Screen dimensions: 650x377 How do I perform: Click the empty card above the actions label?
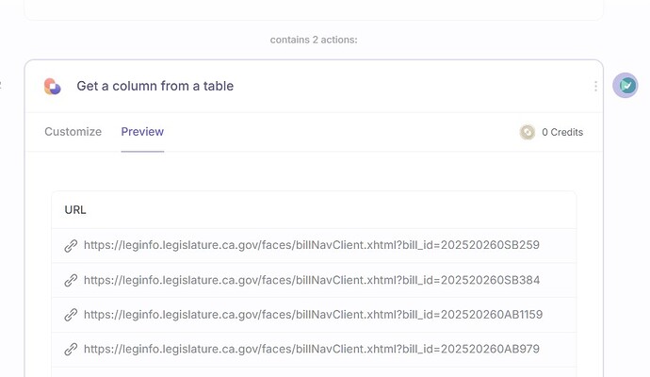click(x=314, y=9)
